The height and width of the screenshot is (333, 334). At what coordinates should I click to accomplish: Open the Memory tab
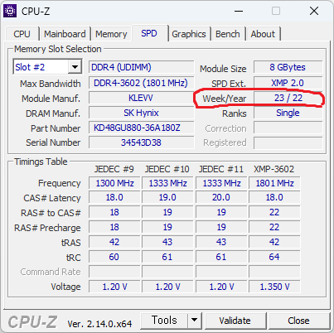click(x=111, y=34)
